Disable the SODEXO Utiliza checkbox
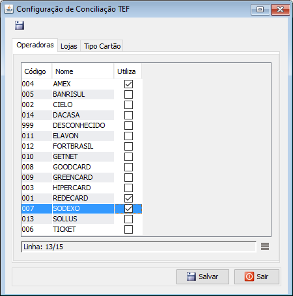This screenshot has width=293, height=296. pos(128,208)
